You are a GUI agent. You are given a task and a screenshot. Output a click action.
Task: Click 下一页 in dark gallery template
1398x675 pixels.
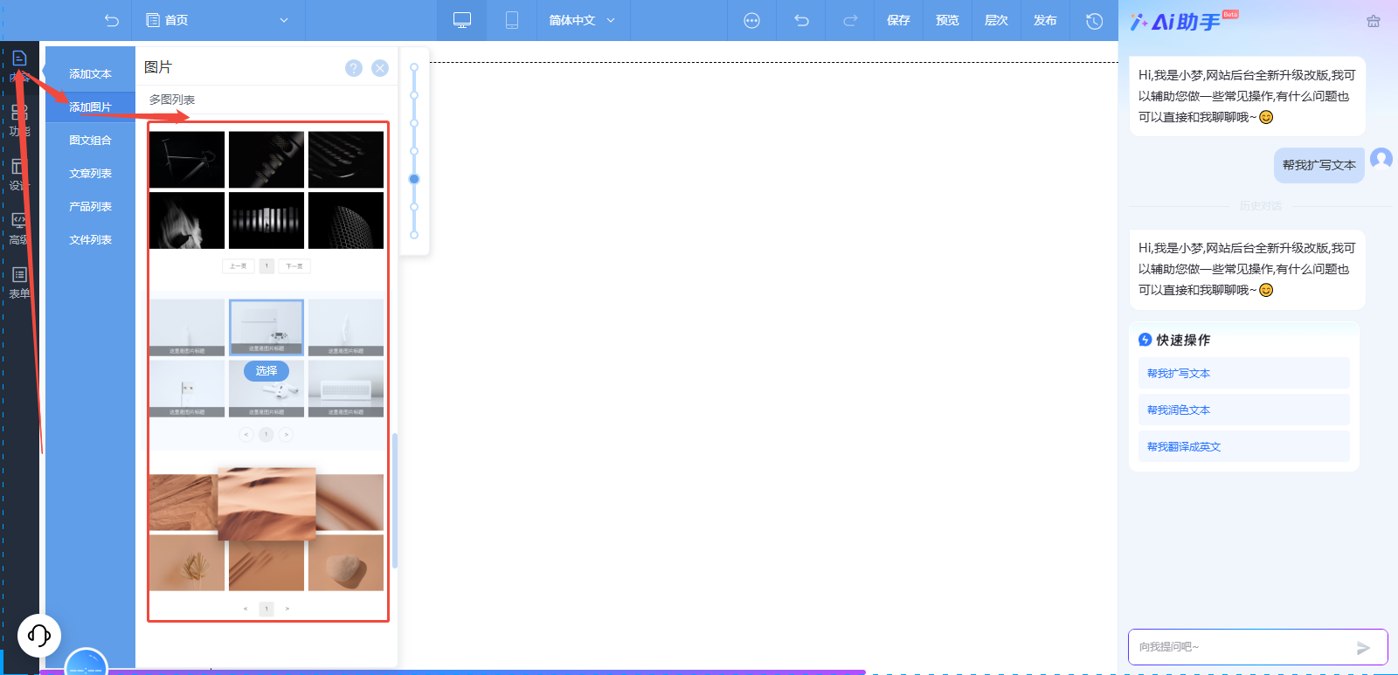click(x=294, y=265)
